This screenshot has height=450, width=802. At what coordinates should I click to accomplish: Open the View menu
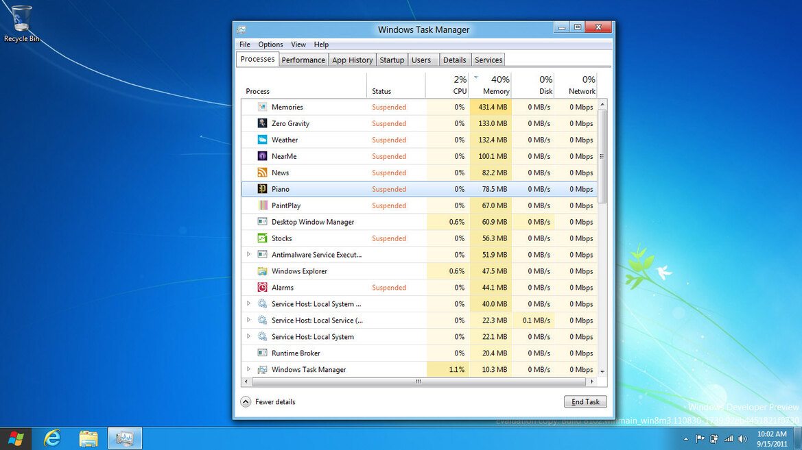(298, 45)
